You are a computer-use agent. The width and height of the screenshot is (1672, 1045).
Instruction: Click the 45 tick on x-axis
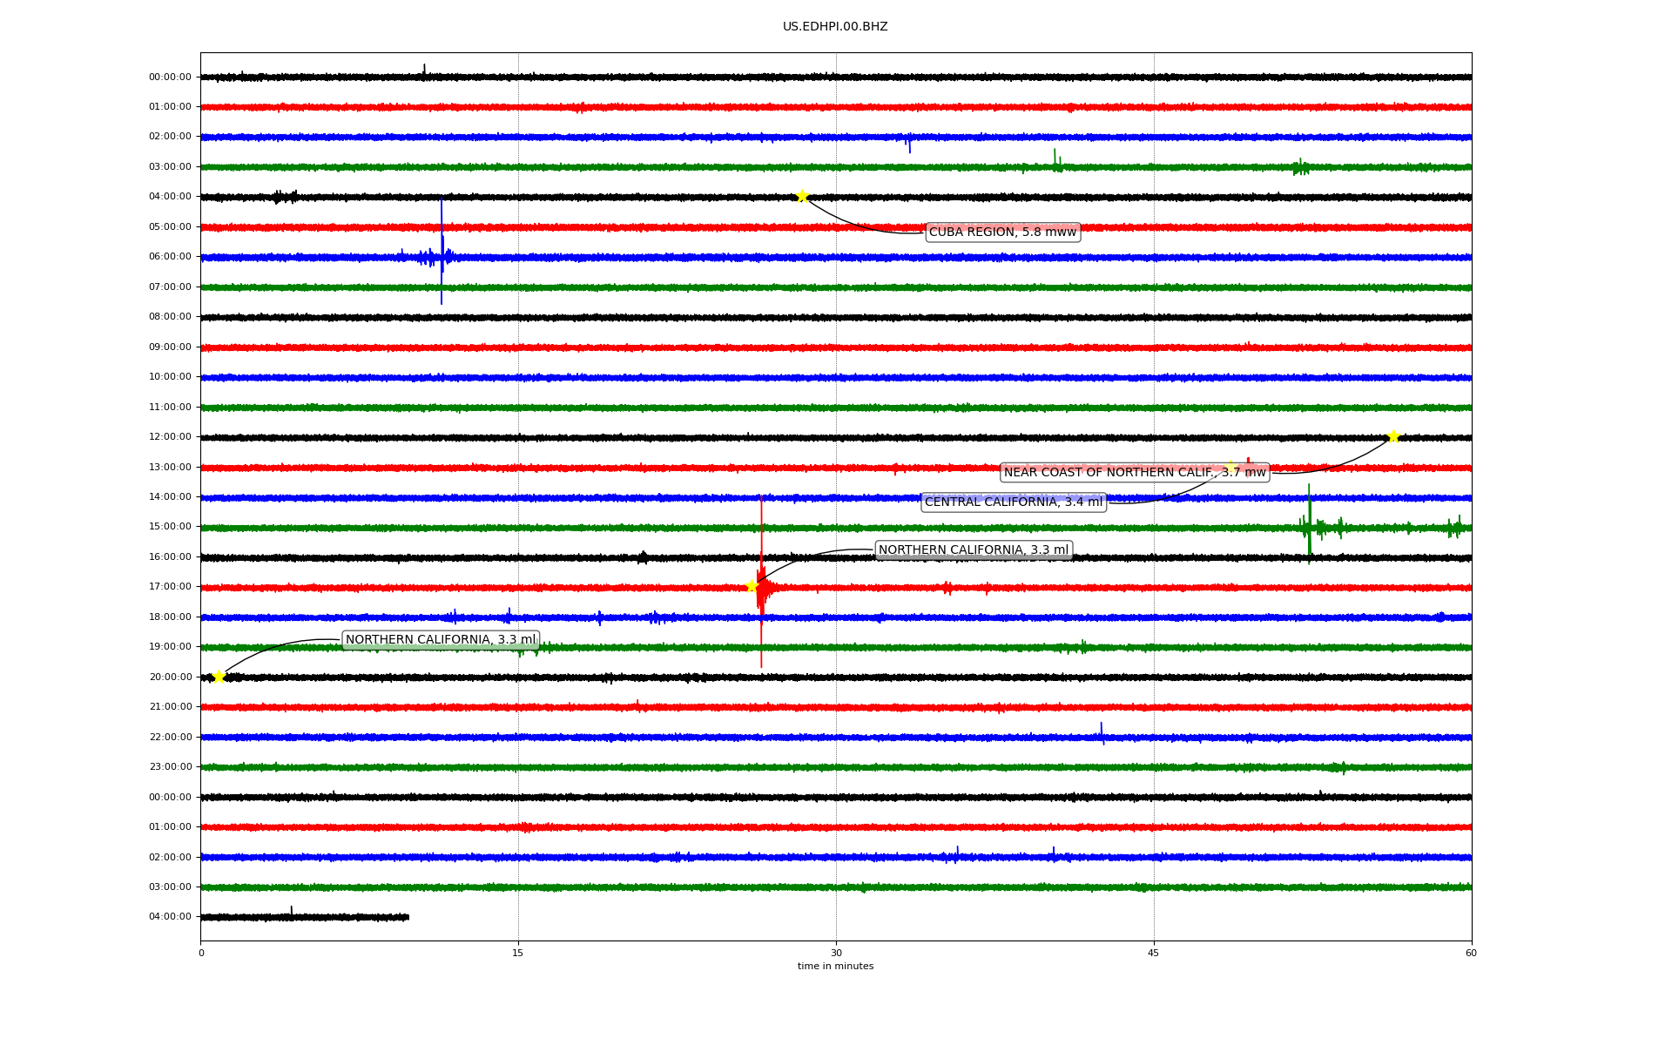click(x=1153, y=953)
